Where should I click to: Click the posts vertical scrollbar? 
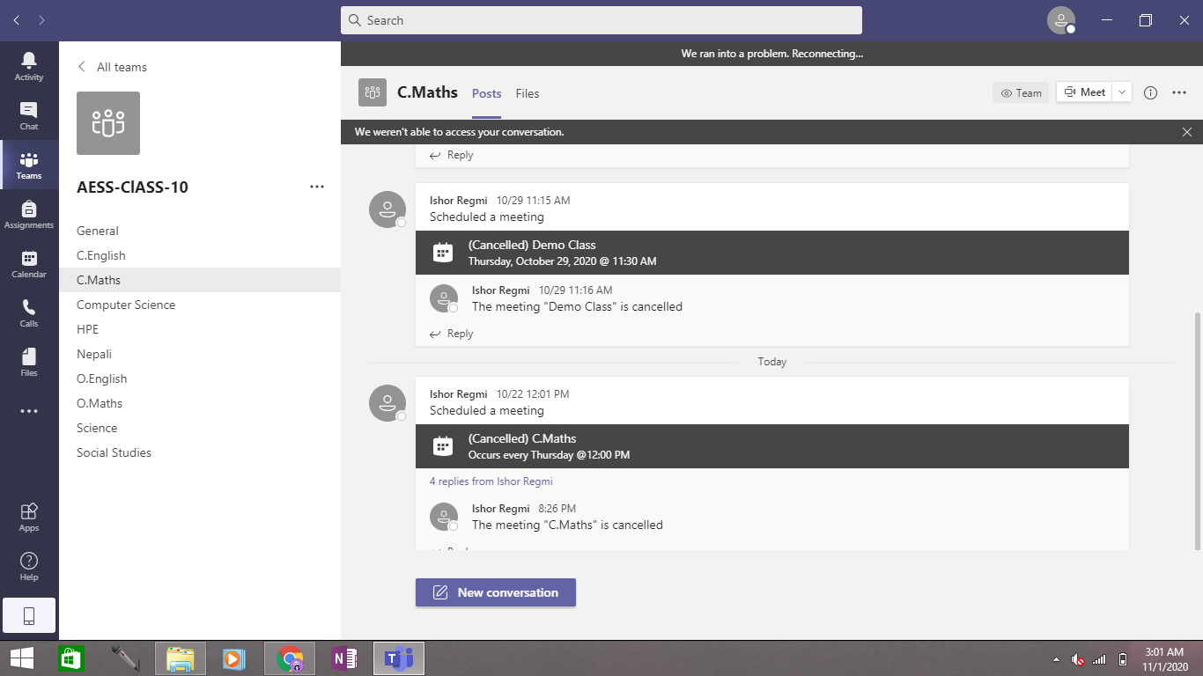click(1197, 431)
